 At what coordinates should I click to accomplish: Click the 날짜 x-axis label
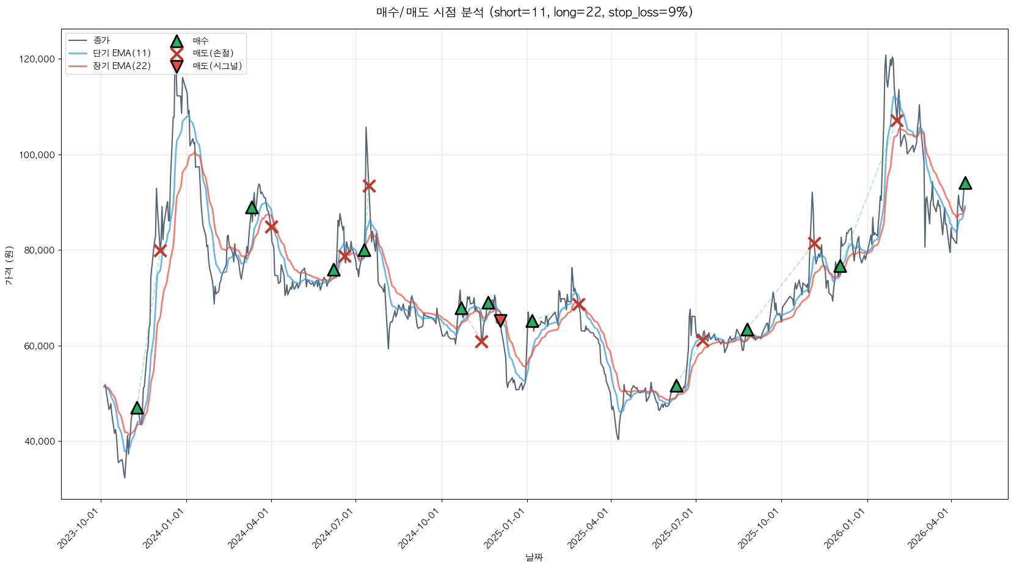click(x=534, y=557)
